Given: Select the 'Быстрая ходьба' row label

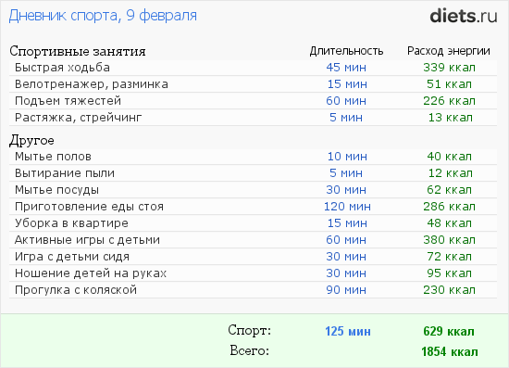Looking at the screenshot, I should pyautogui.click(x=62, y=68).
